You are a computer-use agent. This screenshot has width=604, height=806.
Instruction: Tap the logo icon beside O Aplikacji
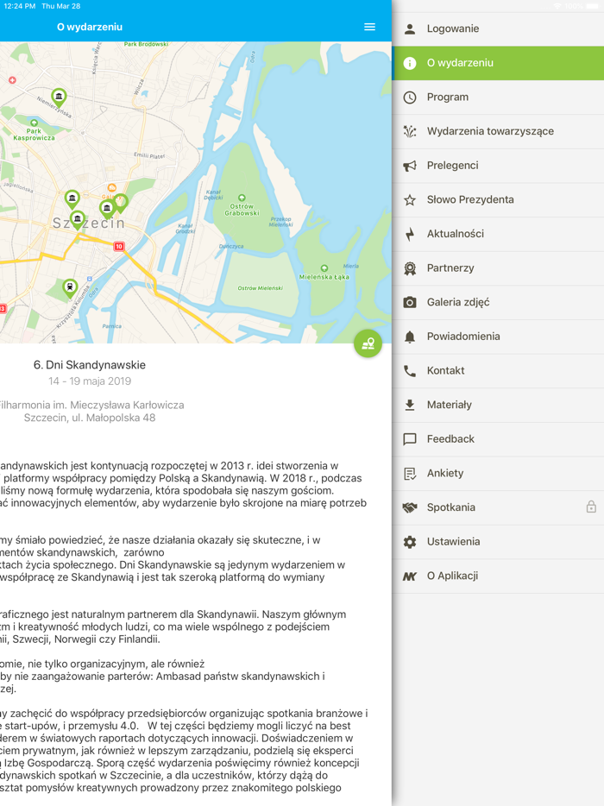click(410, 576)
